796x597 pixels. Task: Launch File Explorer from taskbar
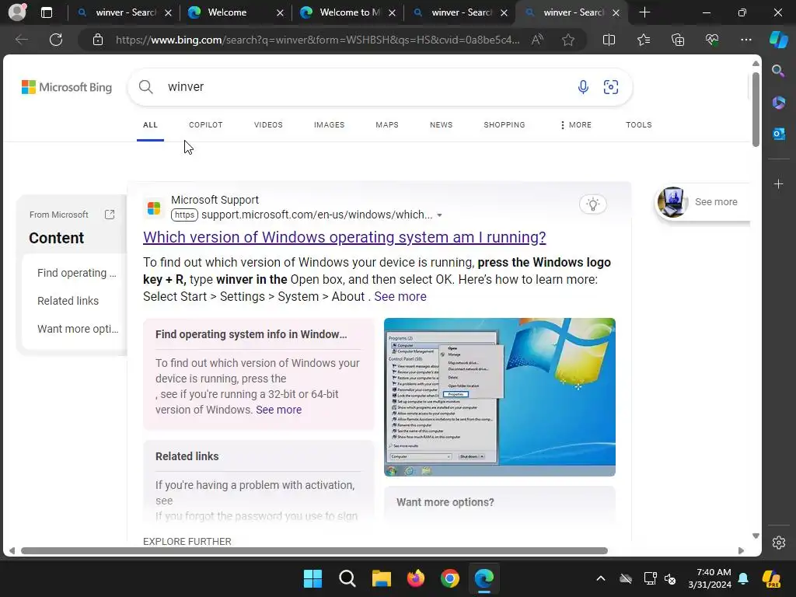pyautogui.click(x=381, y=578)
